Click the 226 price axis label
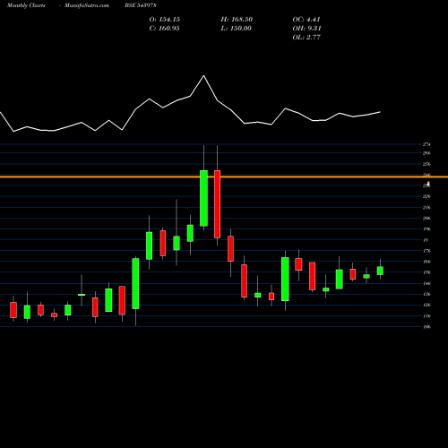448x448 pixels. (x=426, y=196)
